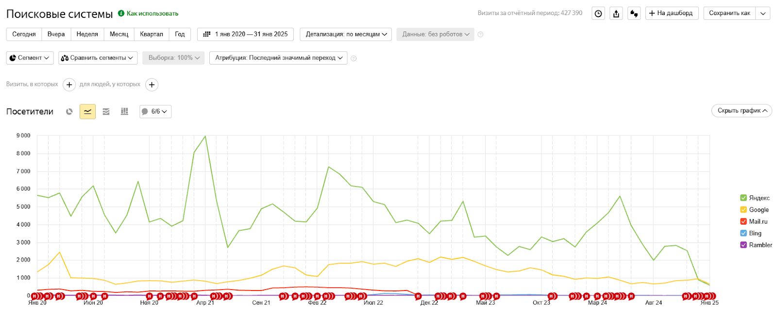Switch to pie chart view
This screenshot has width=777, height=323.
pos(69,112)
